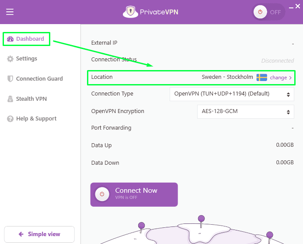The image size is (303, 244).
Task: Click the Location label
Action: click(x=102, y=77)
